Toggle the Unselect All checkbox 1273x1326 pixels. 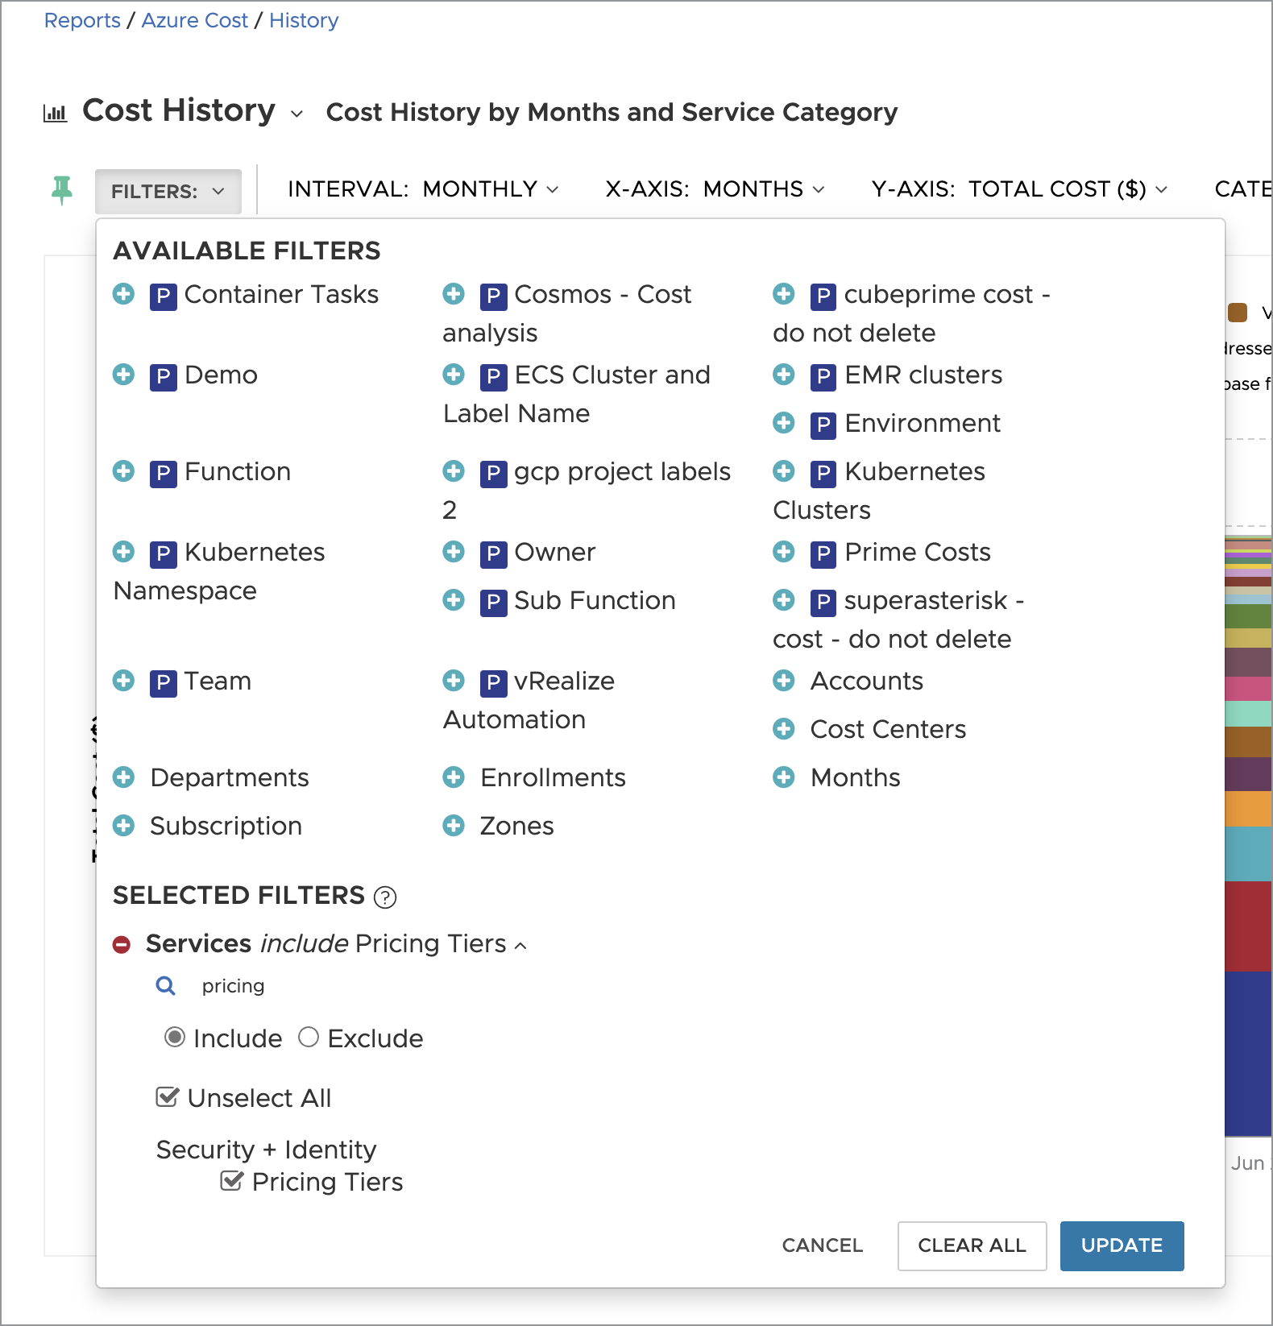click(x=167, y=1097)
